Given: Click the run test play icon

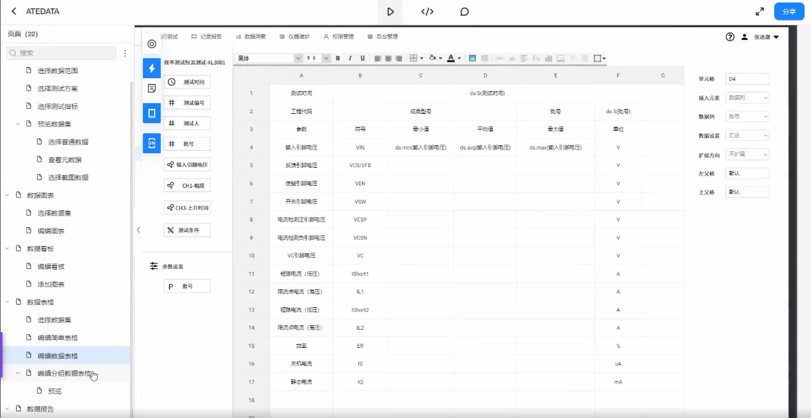Looking at the screenshot, I should pyautogui.click(x=391, y=11).
